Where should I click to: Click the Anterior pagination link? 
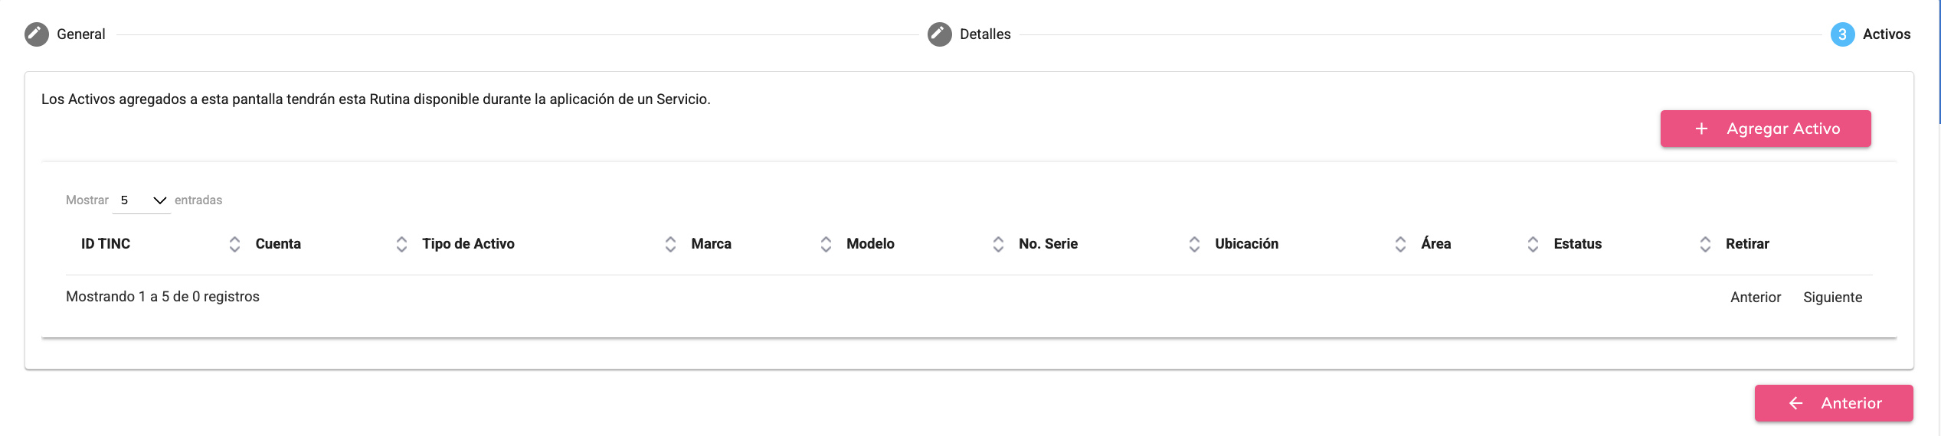click(x=1755, y=298)
